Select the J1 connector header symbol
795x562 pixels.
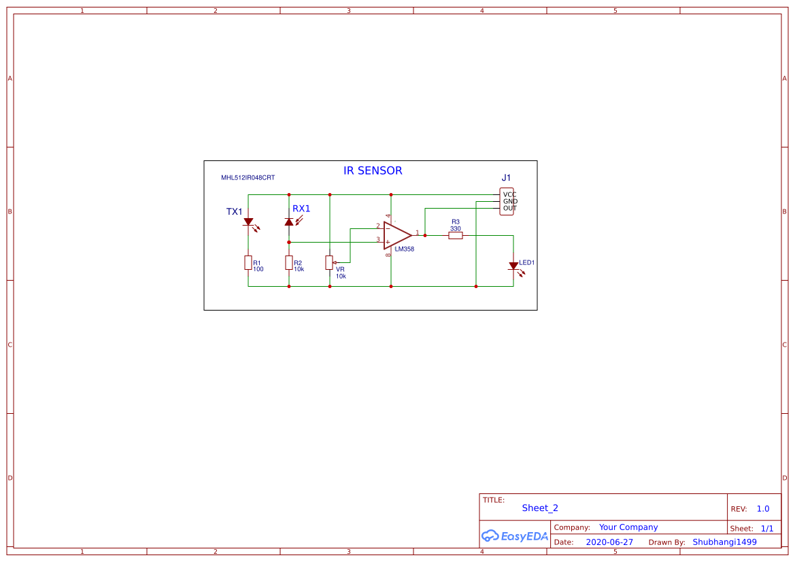pos(506,200)
